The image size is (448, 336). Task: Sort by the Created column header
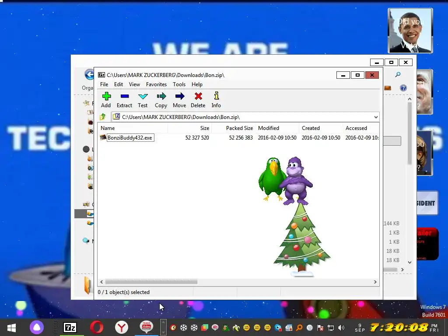point(321,128)
